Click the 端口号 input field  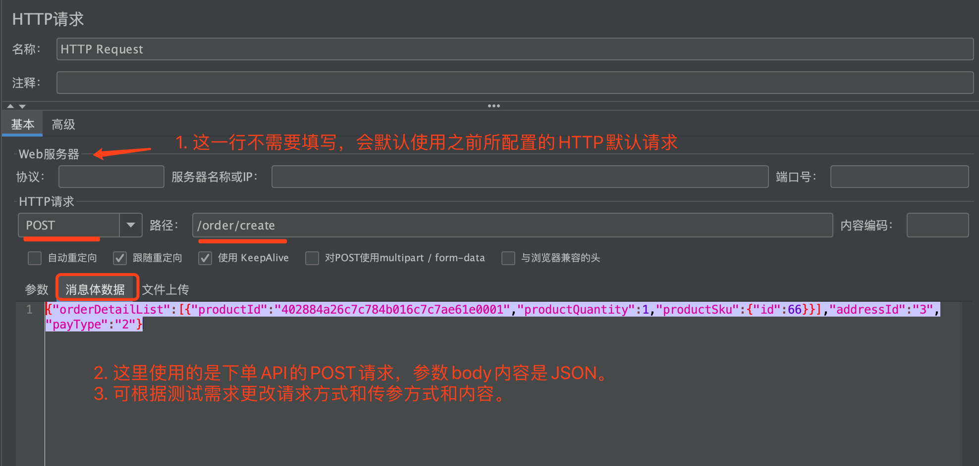click(899, 176)
